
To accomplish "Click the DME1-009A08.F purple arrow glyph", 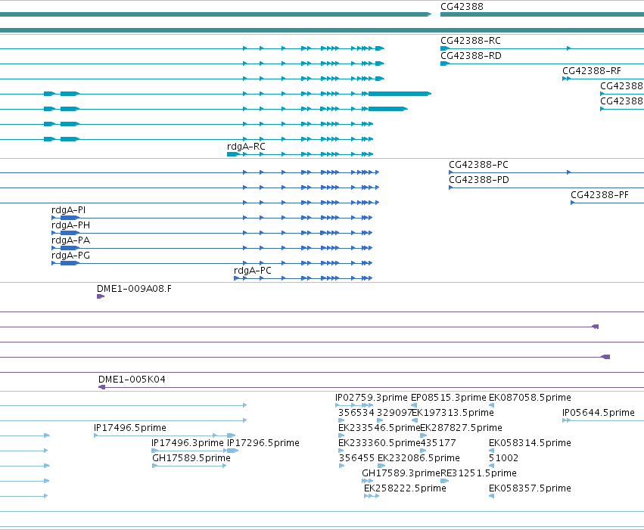I will click(101, 296).
